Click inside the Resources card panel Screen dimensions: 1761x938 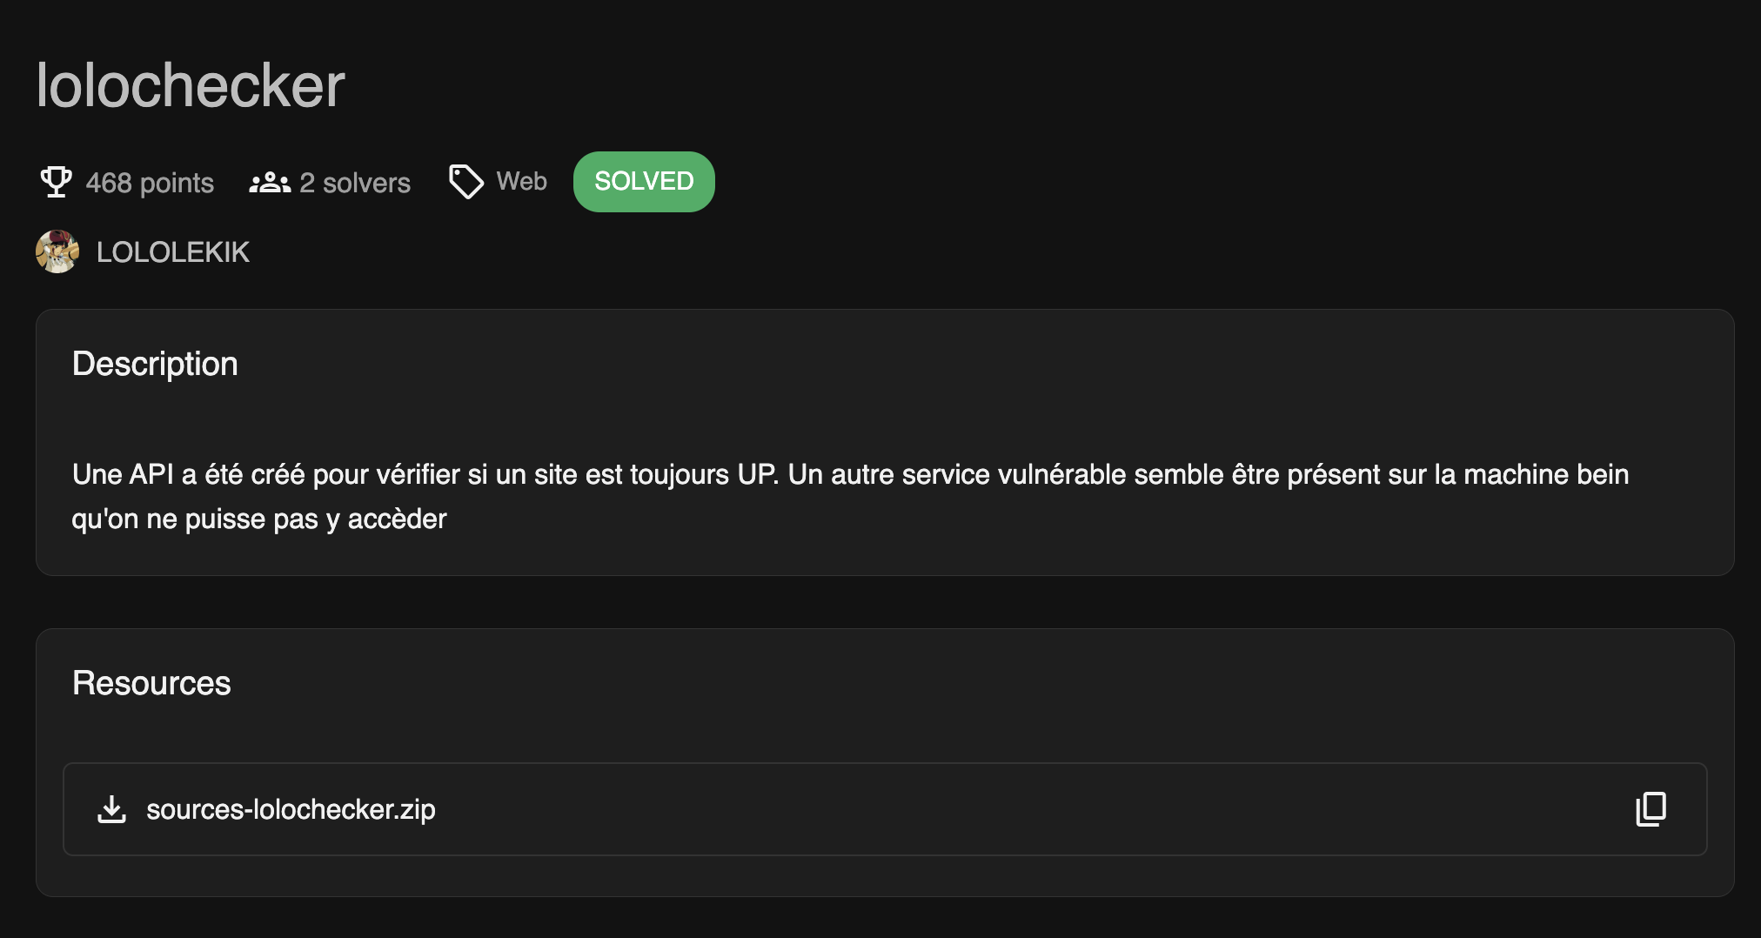(885, 762)
